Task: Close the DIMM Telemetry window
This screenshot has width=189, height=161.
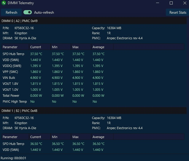Action: click(x=185, y=3)
